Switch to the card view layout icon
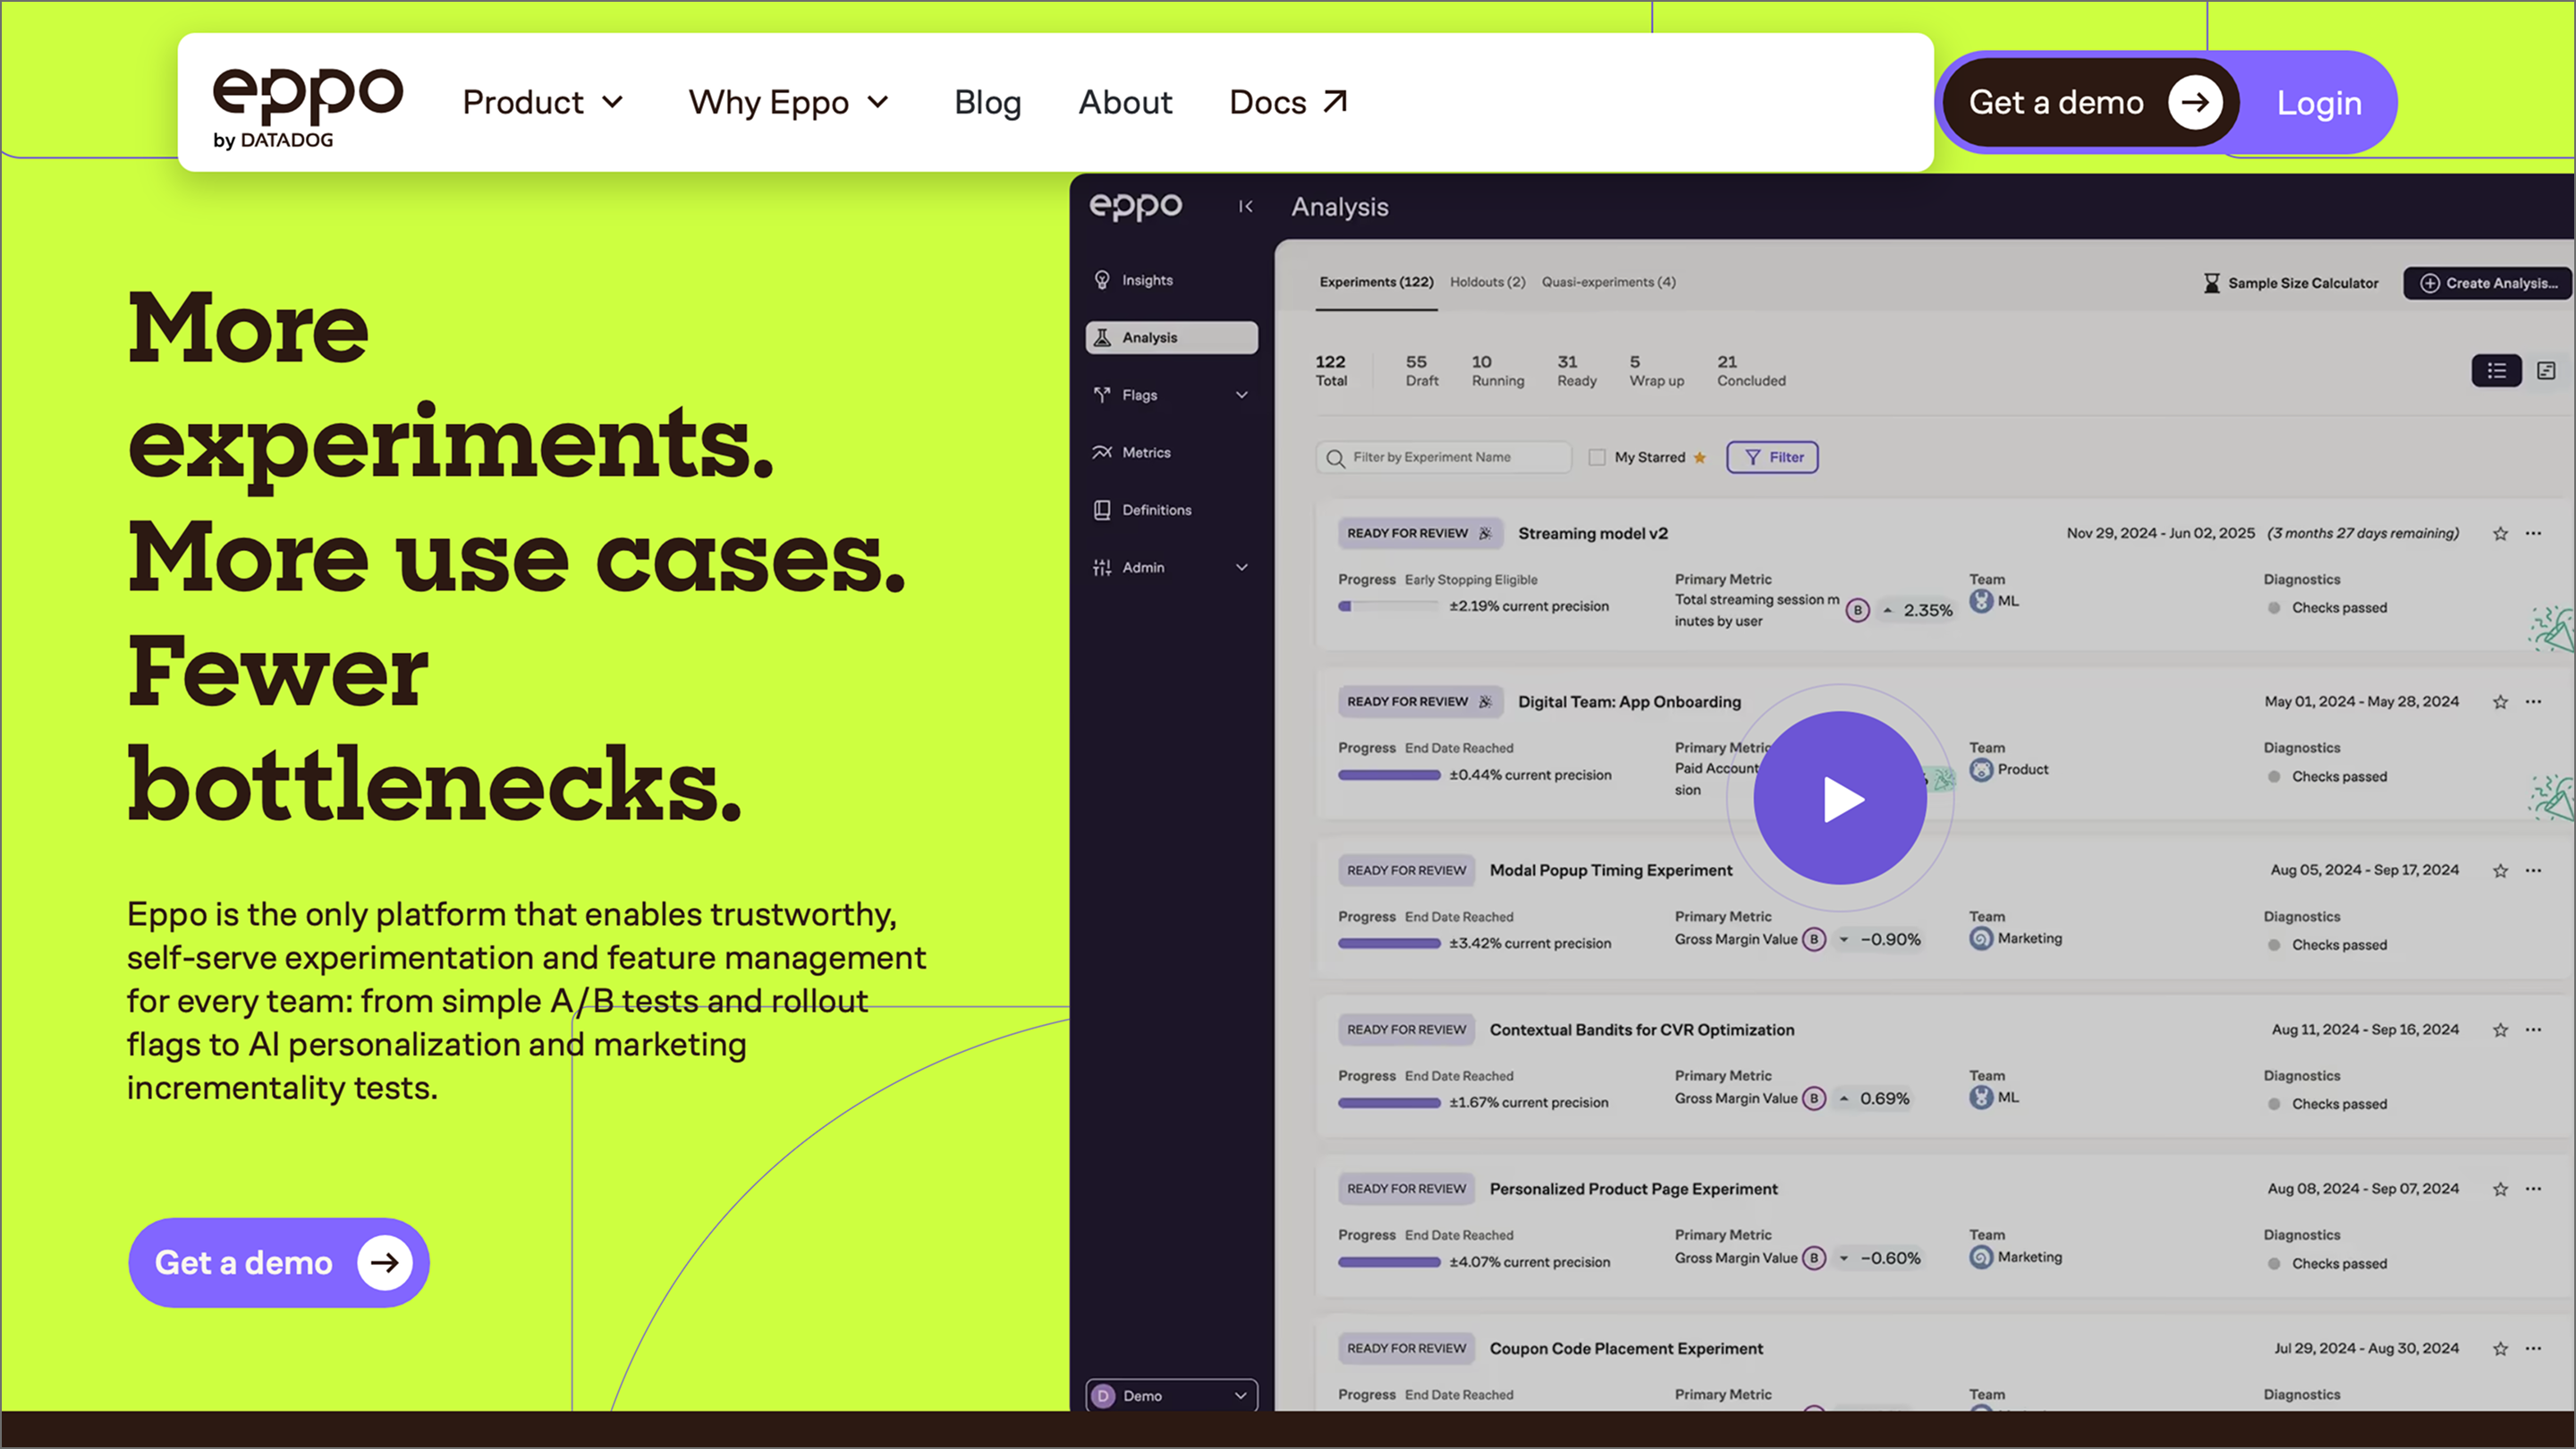 tap(2546, 371)
